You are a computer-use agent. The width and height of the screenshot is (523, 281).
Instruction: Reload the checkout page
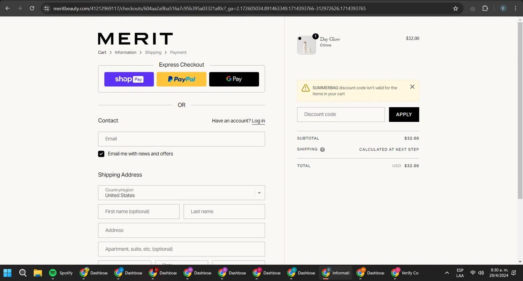[32, 8]
